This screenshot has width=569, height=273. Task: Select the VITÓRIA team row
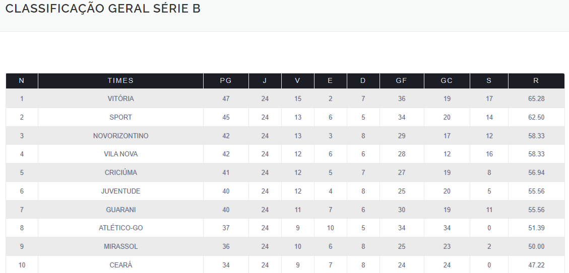pyautogui.click(x=120, y=99)
